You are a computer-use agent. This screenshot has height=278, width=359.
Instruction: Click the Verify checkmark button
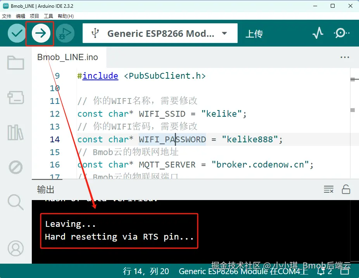click(x=17, y=33)
